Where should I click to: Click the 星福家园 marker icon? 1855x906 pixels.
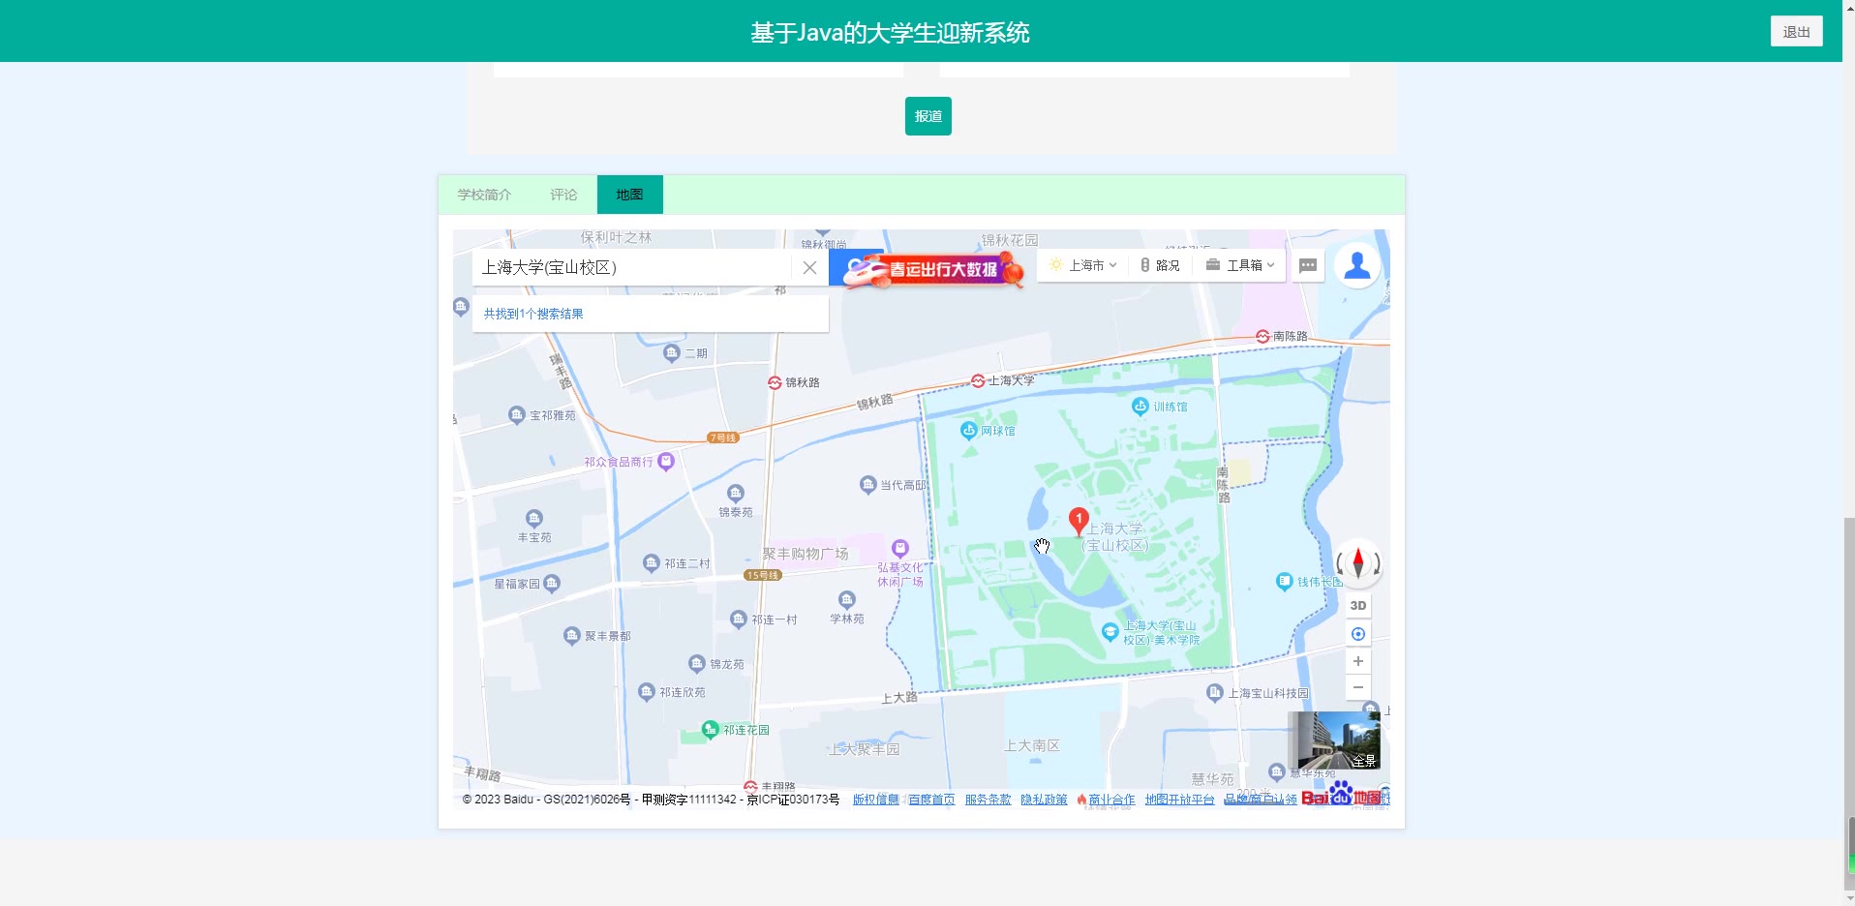(552, 583)
